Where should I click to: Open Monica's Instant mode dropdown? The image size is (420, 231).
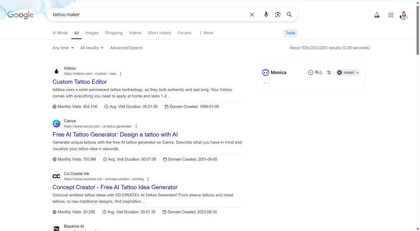pyautogui.click(x=348, y=72)
